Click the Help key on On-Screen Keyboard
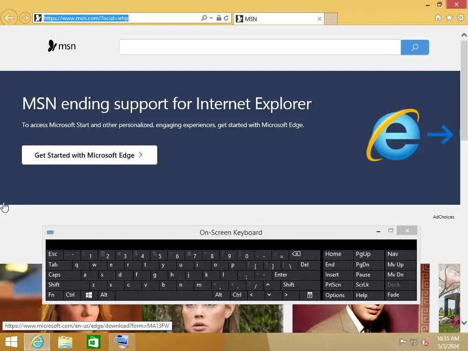Image resolution: width=468 pixels, height=351 pixels. [368, 295]
